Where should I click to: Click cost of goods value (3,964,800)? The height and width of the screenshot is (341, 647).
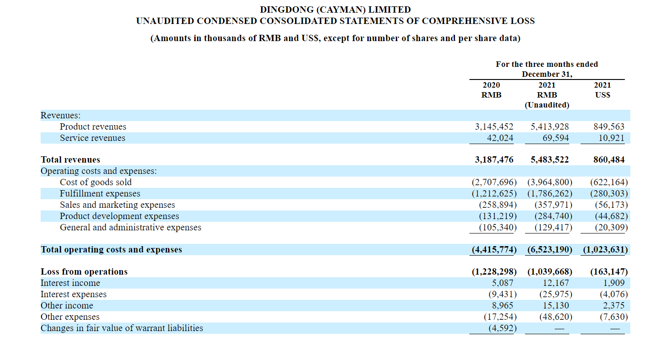point(550,182)
